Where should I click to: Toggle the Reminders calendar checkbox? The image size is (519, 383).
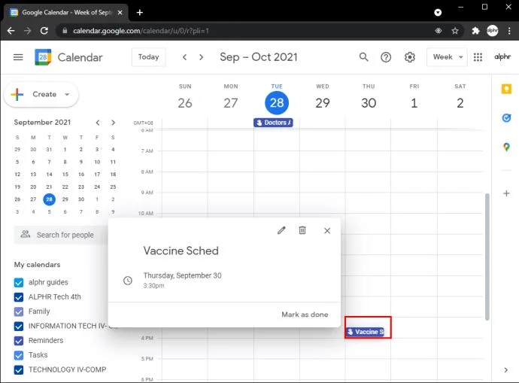point(19,341)
